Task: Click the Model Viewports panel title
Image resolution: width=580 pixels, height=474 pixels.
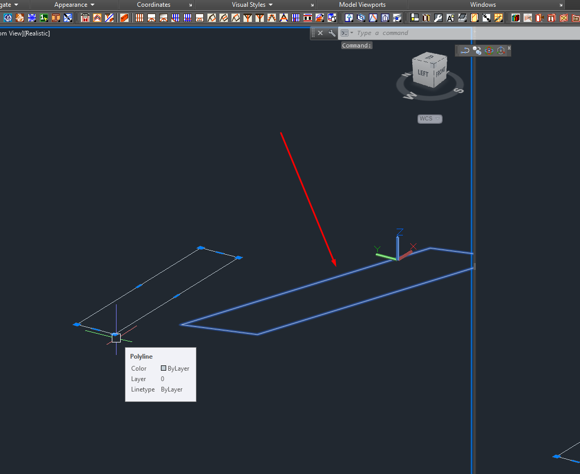Action: pyautogui.click(x=362, y=5)
